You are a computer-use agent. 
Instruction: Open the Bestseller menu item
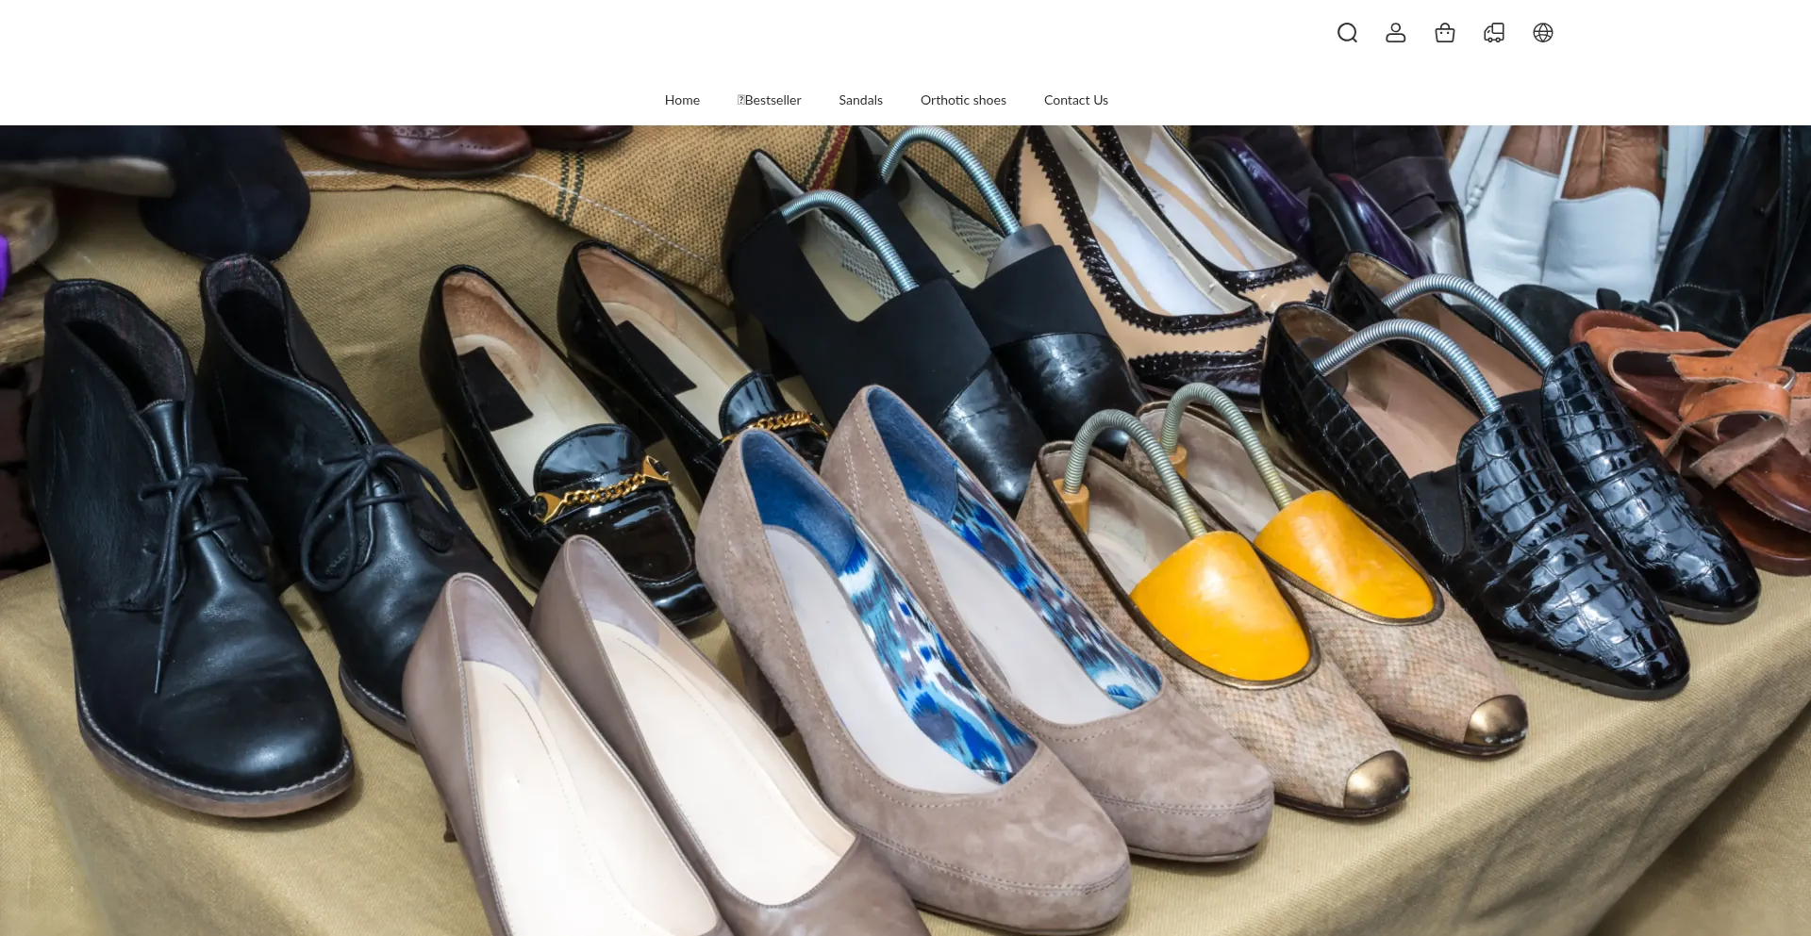(769, 100)
